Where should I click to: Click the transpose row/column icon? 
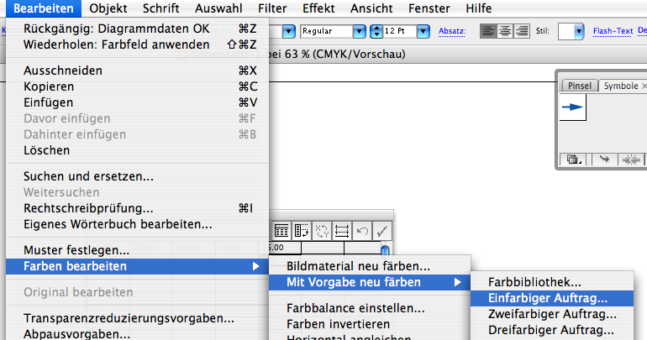click(x=302, y=231)
